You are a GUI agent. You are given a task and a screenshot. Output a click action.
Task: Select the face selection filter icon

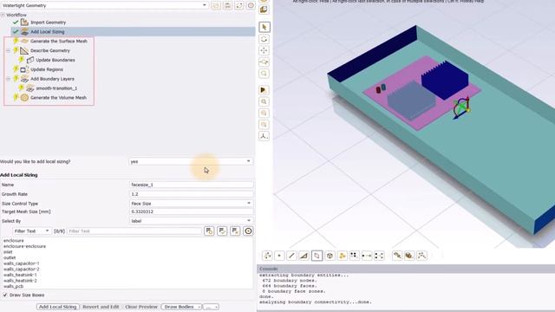tap(317, 256)
